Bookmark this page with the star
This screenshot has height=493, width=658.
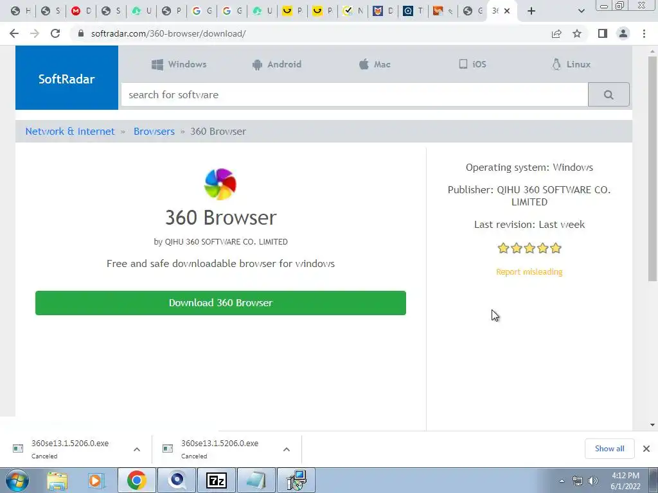coord(577,33)
